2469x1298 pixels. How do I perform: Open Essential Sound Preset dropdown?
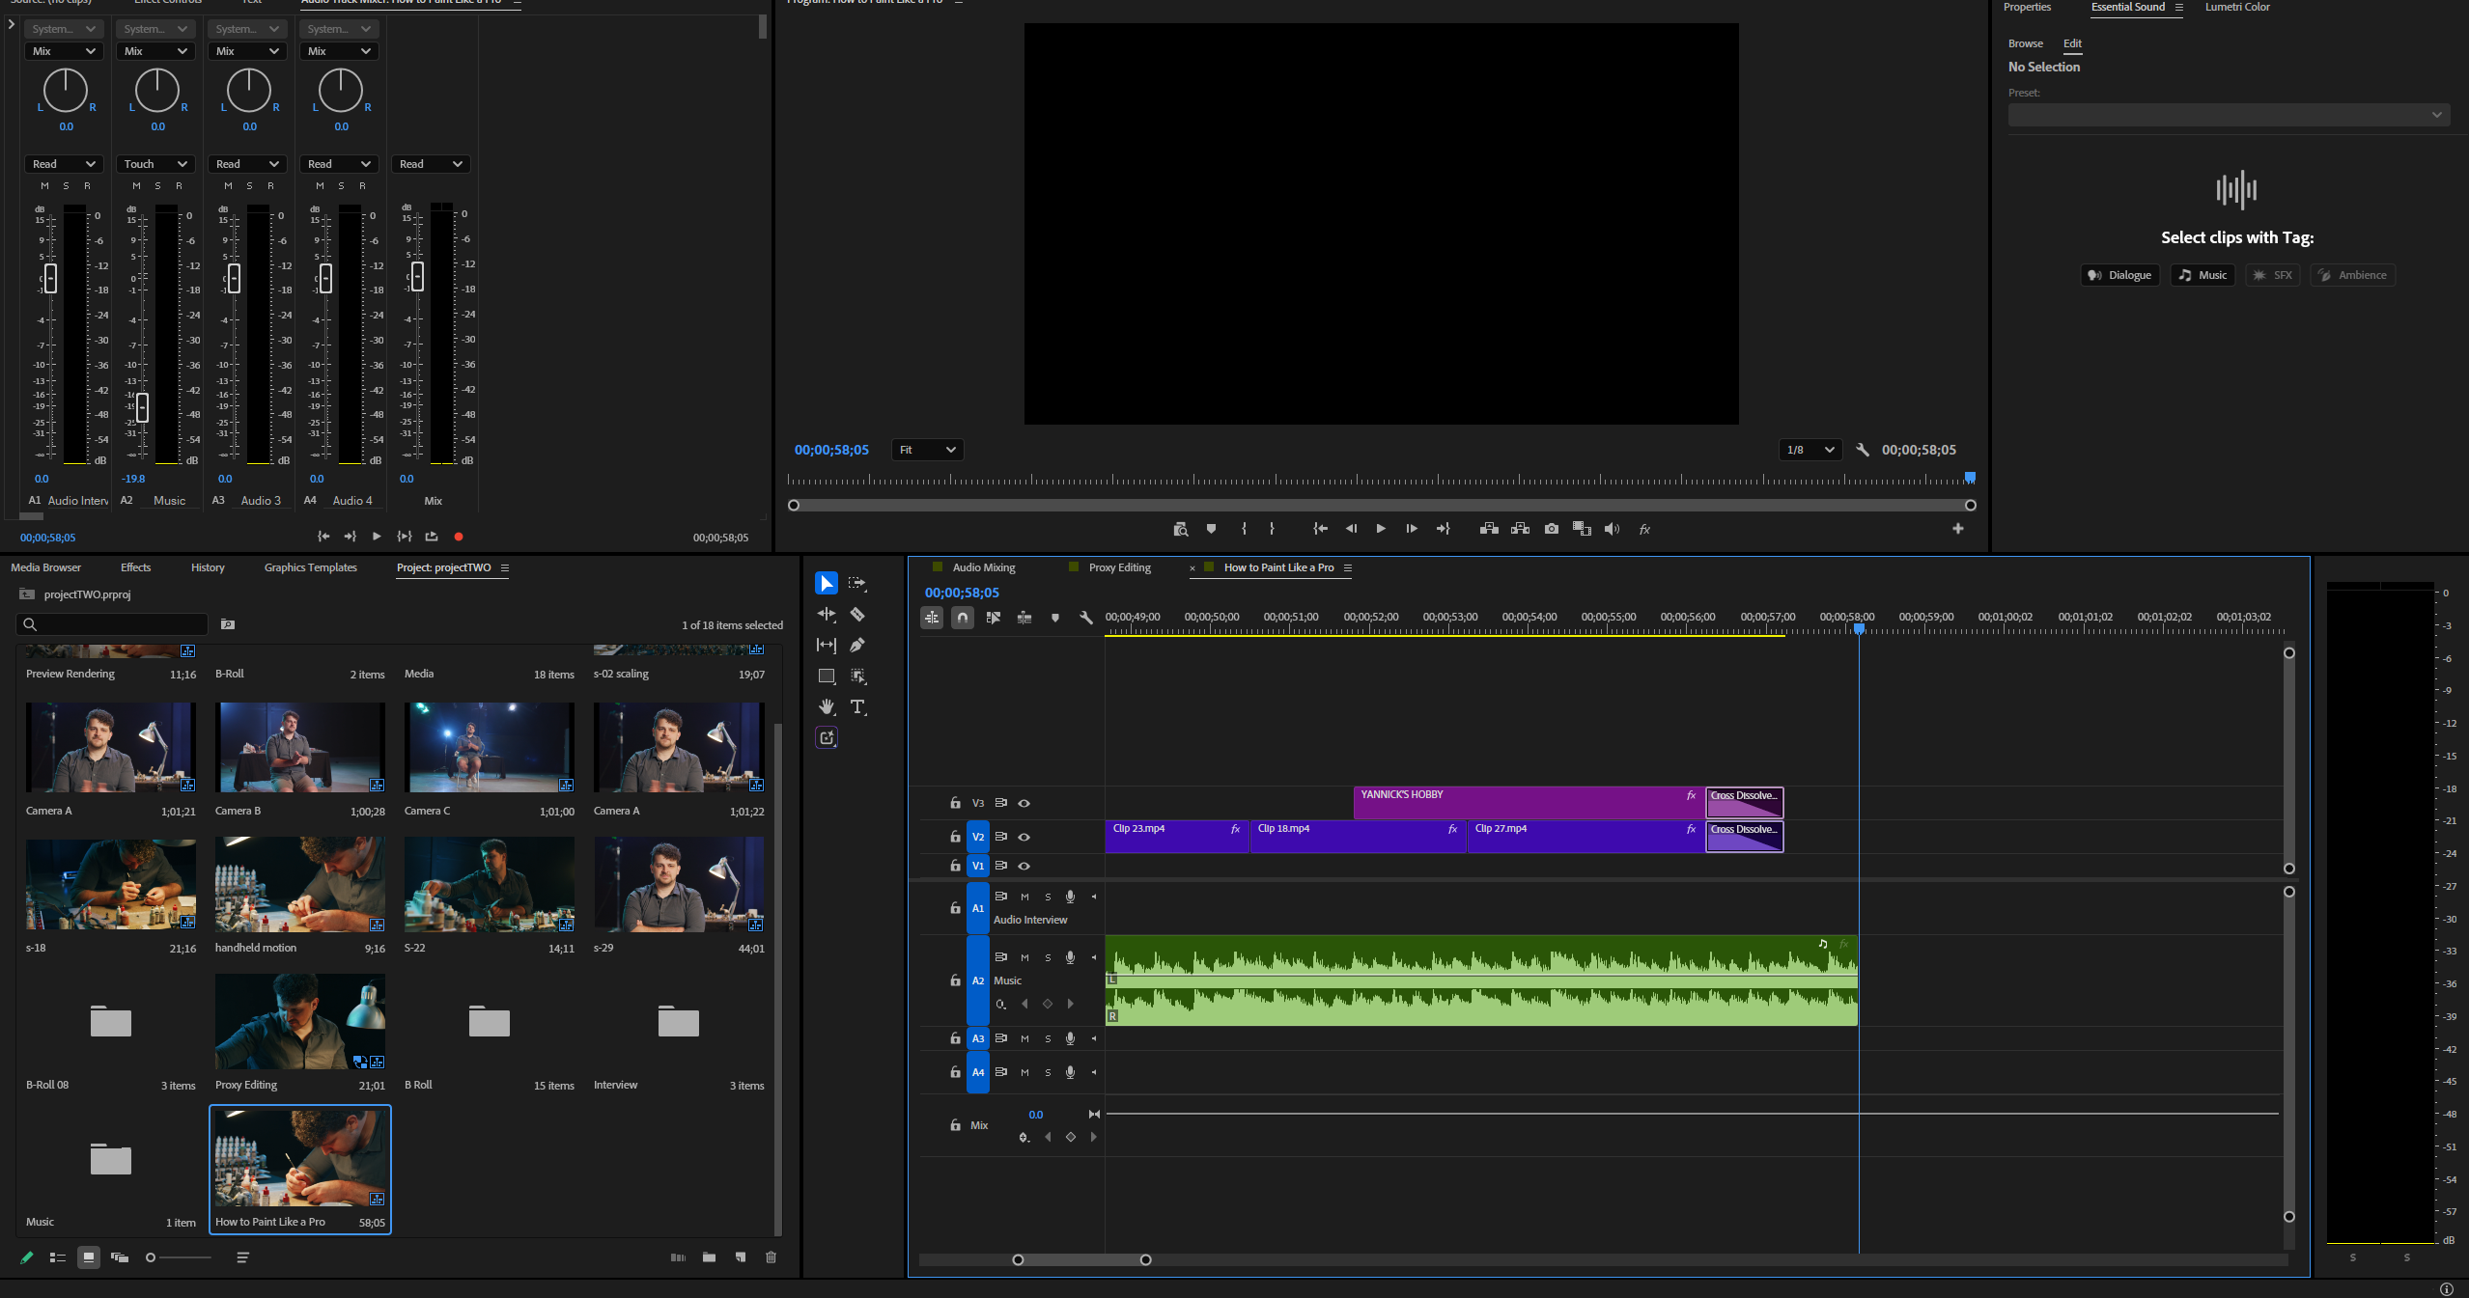(x=2229, y=115)
